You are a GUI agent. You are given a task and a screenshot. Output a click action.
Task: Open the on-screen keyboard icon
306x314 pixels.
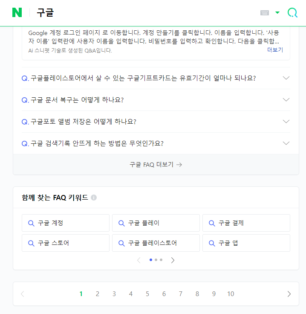[264, 13]
